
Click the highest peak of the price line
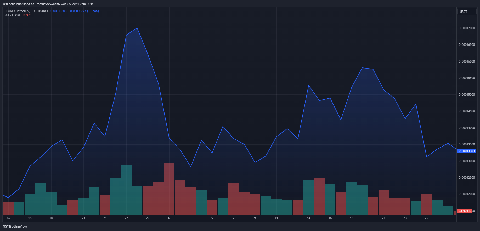tap(137, 28)
